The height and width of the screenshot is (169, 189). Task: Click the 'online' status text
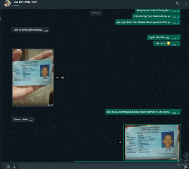click(17, 6)
